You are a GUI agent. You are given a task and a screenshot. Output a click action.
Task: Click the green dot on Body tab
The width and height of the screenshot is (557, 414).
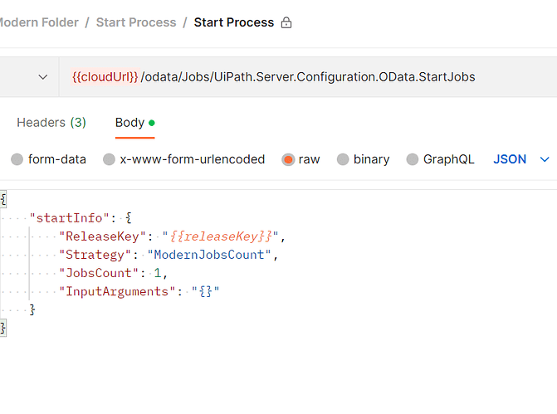[152, 123]
